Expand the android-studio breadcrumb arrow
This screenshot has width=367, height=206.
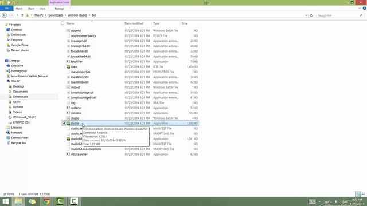[x=89, y=15]
